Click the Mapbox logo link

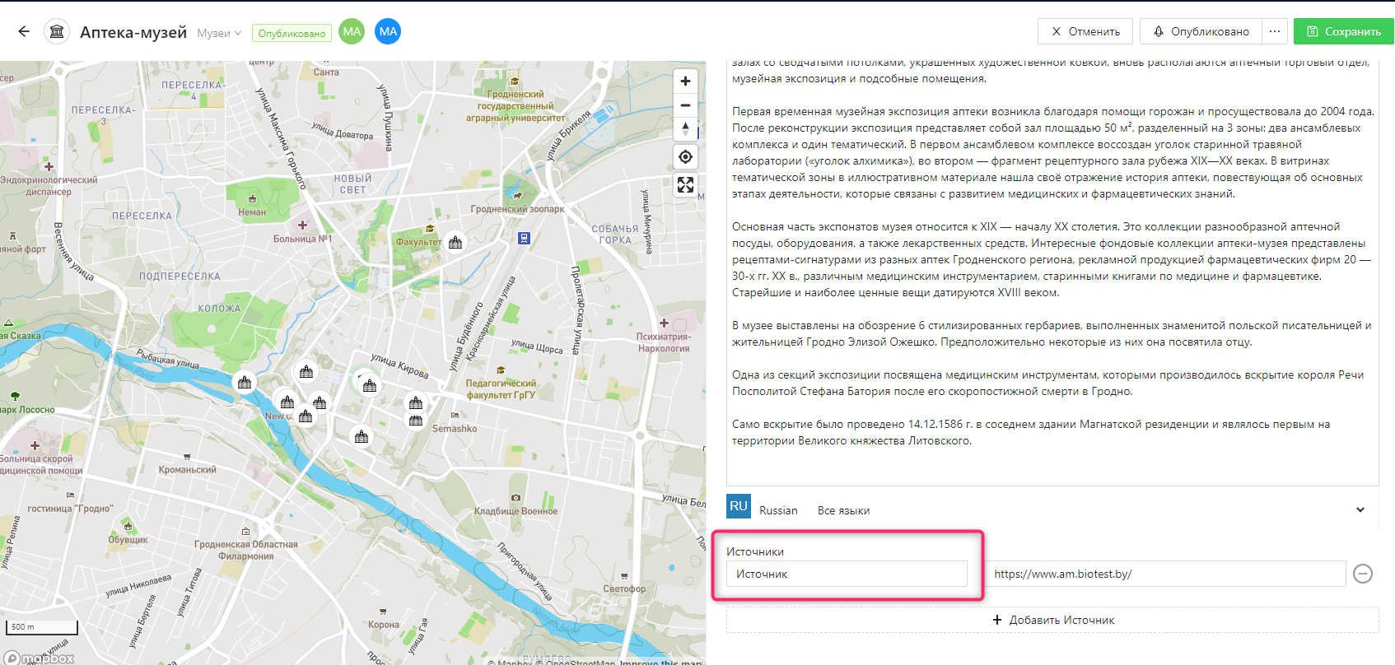[40, 658]
